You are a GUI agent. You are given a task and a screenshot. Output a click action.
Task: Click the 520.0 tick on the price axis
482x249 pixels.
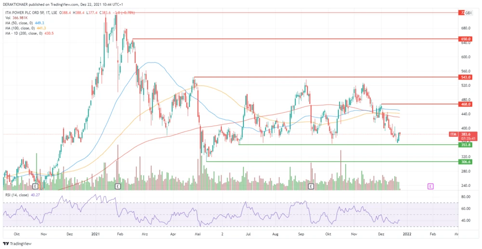(x=465, y=85)
